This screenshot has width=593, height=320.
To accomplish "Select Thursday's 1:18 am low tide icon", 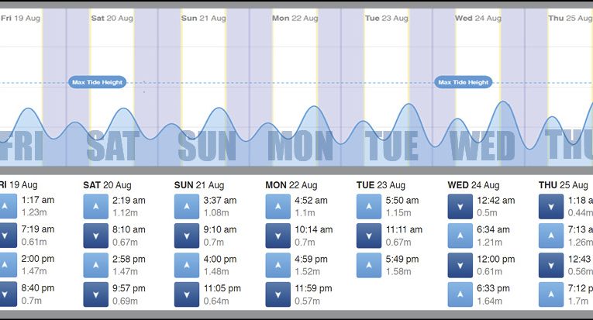I will tap(551, 205).
